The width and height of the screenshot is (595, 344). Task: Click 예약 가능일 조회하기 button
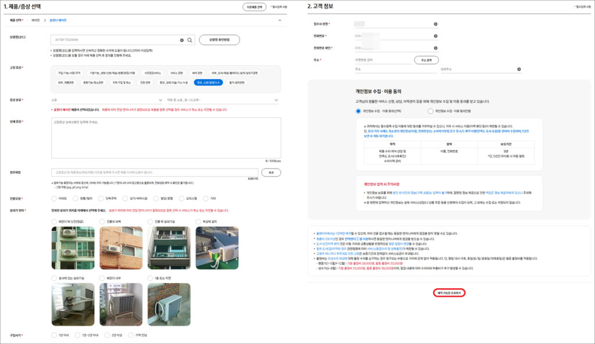coord(449,292)
